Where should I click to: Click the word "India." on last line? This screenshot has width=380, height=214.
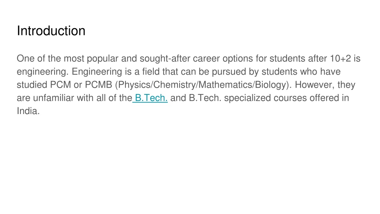coord(28,111)
